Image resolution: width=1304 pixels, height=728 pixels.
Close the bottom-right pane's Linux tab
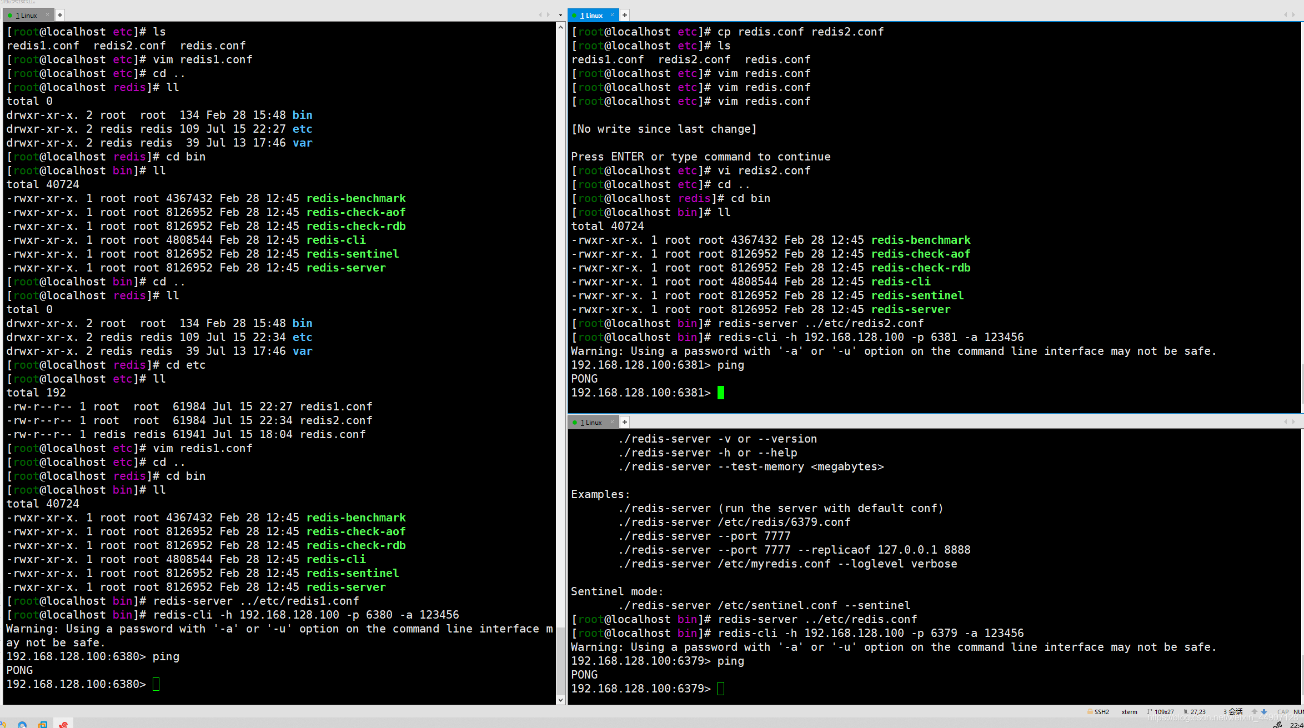(613, 422)
